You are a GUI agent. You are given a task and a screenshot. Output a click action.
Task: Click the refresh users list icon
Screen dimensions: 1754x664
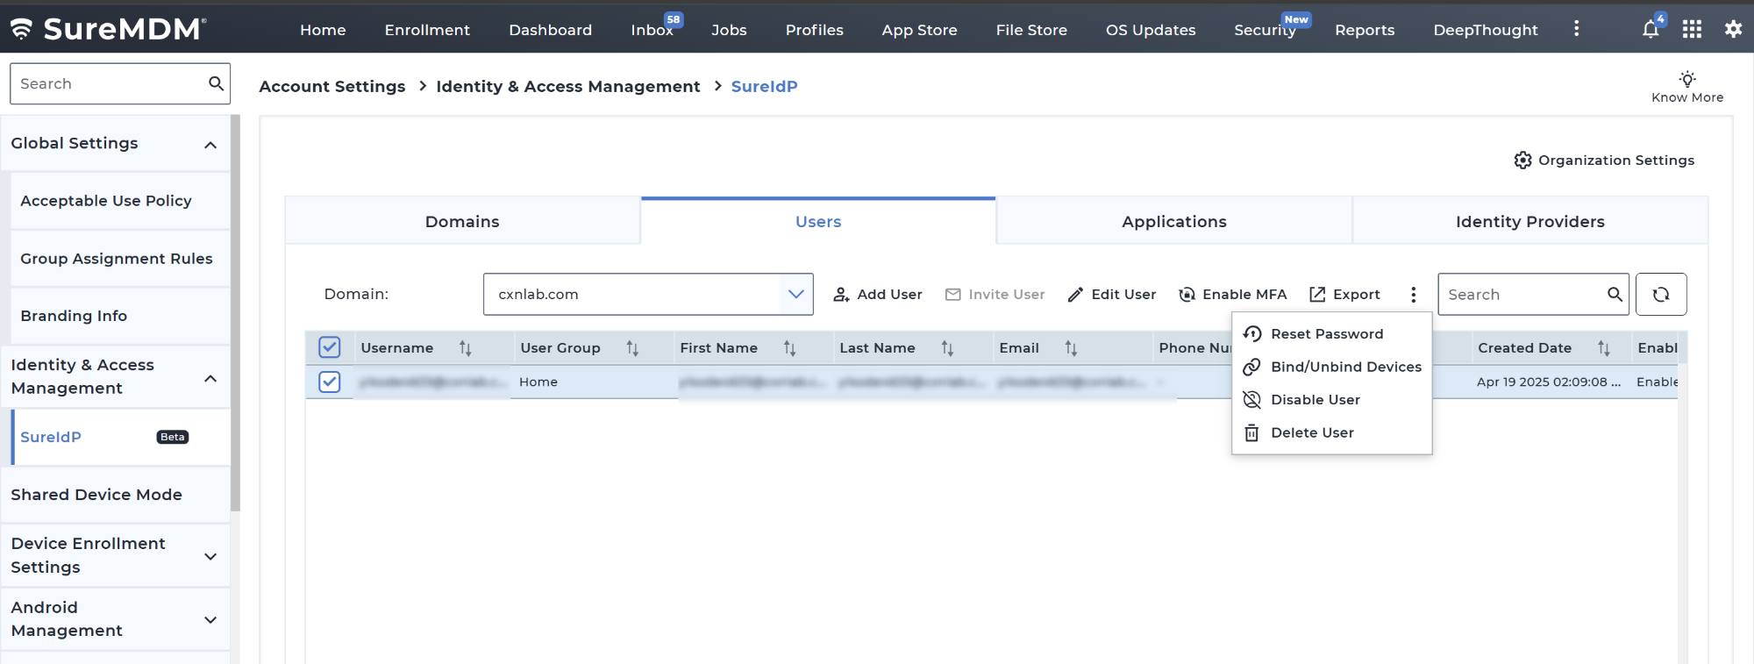(x=1660, y=295)
